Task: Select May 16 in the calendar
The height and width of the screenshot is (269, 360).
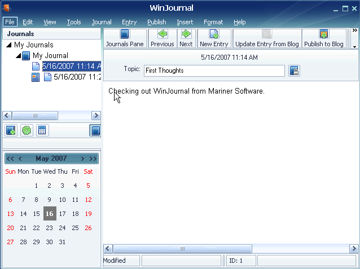Action: point(50,214)
